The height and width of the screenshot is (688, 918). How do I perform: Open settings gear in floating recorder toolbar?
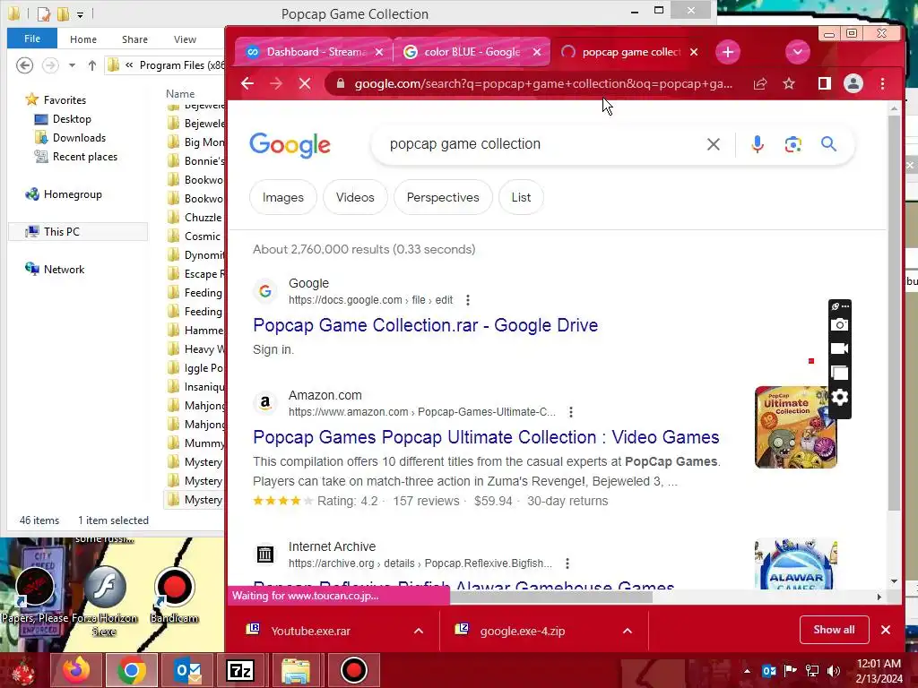839,397
